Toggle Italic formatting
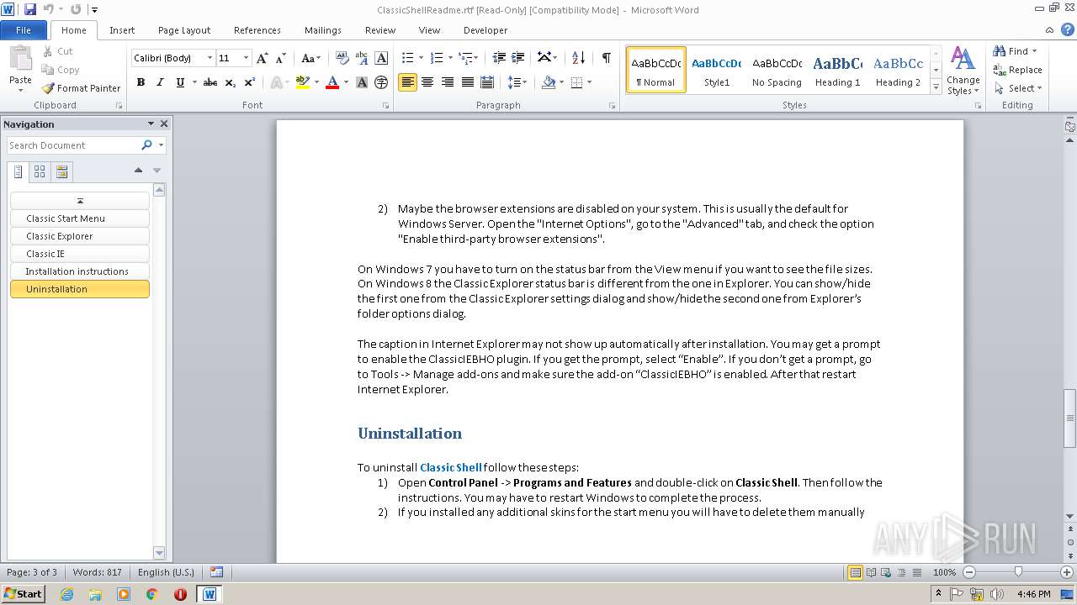The image size is (1077, 605). 160,82
